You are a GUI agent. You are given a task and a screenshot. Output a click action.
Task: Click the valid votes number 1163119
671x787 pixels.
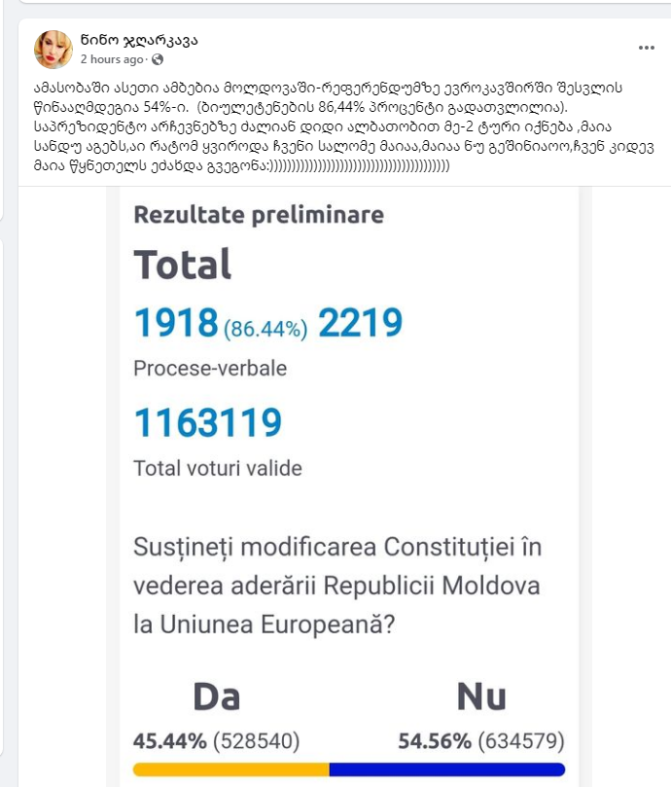[x=207, y=423]
